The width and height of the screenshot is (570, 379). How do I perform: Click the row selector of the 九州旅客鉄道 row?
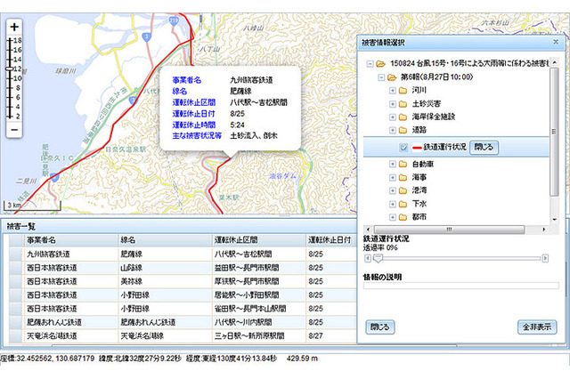coord(16,254)
